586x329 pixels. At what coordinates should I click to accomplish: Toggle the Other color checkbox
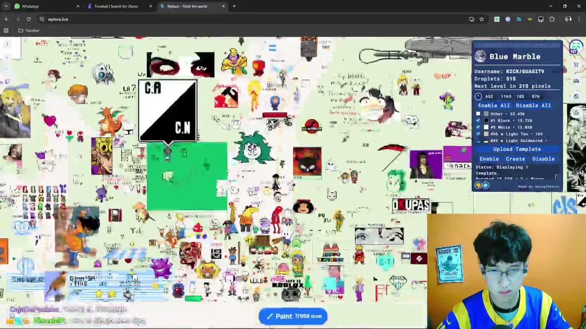click(478, 114)
